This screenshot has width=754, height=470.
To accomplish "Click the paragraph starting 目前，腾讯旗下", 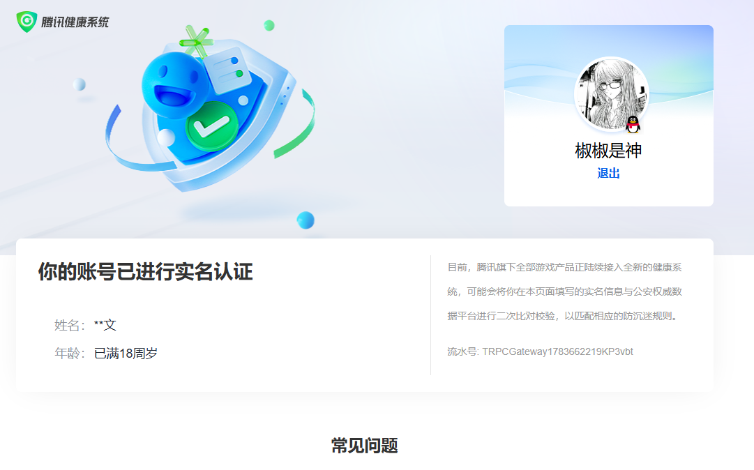I will point(564,291).
